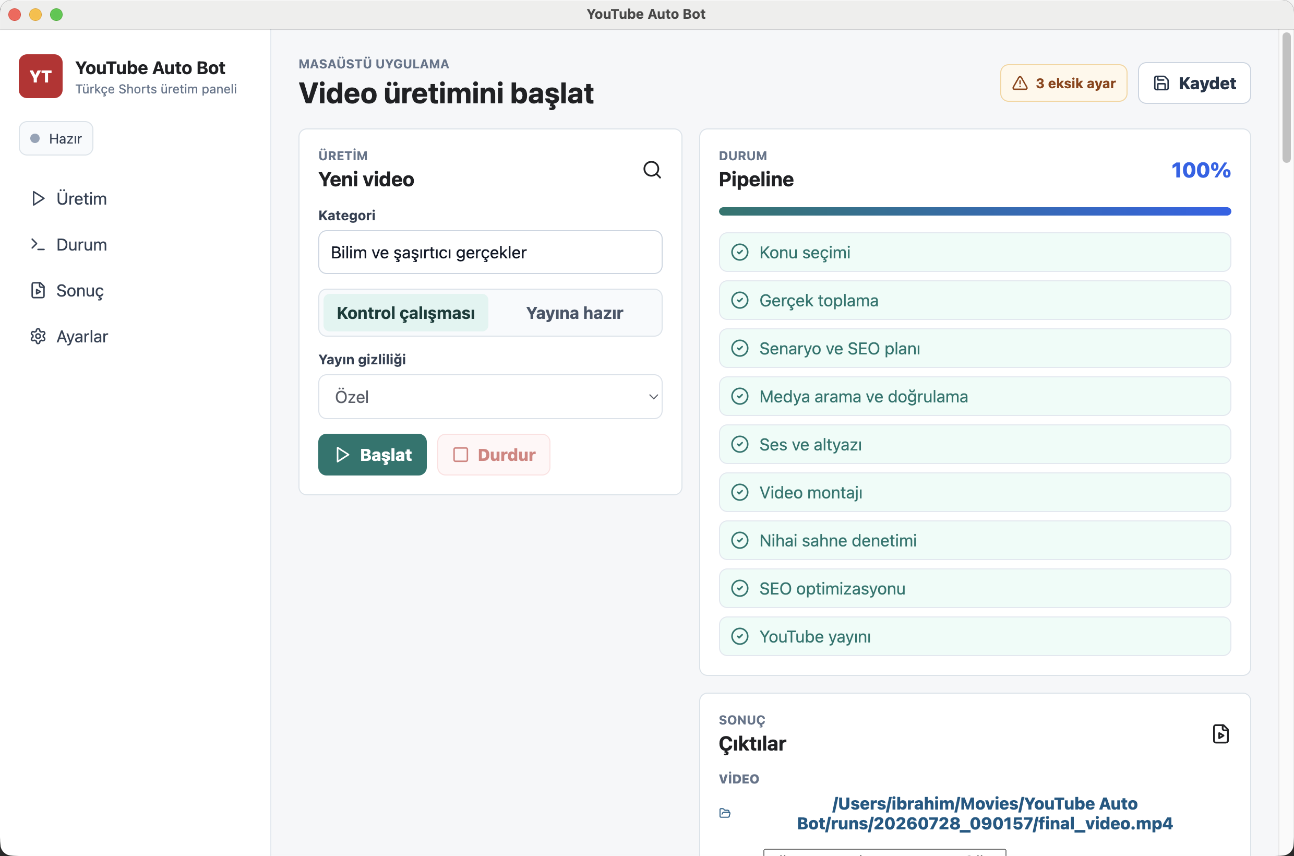This screenshot has height=856, width=1294.
Task: Click the Yeni video heading
Action: click(366, 179)
